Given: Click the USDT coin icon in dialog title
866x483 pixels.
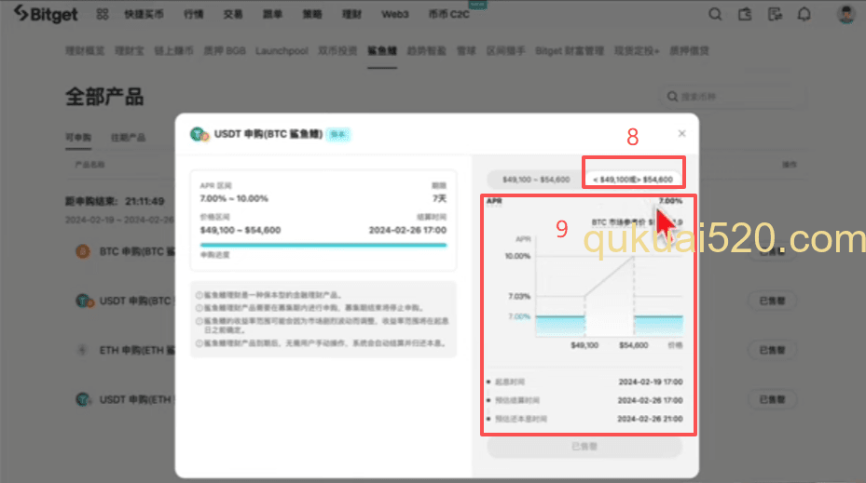Looking at the screenshot, I should pos(199,134).
